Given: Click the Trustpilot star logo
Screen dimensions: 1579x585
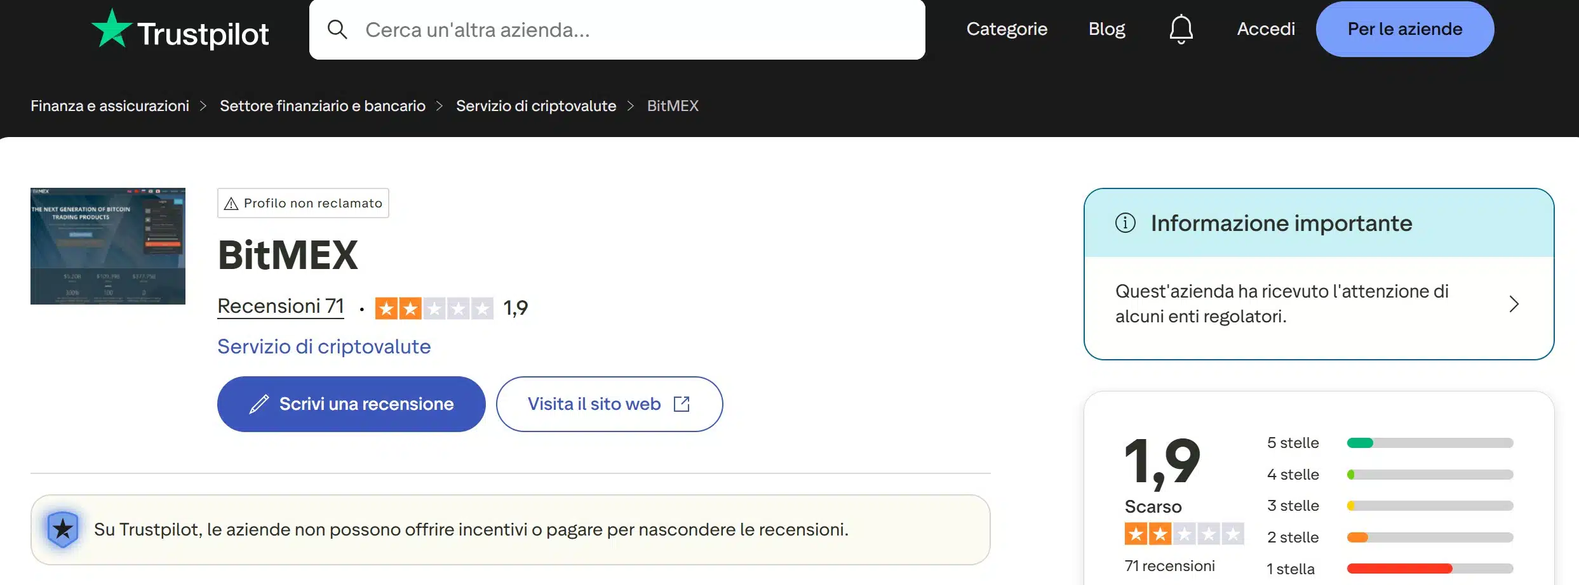Looking at the screenshot, I should [112, 29].
